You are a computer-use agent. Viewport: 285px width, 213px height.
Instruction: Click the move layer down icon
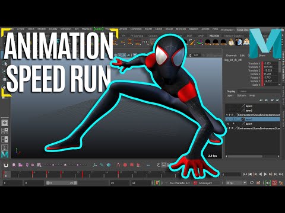click(x=266, y=100)
